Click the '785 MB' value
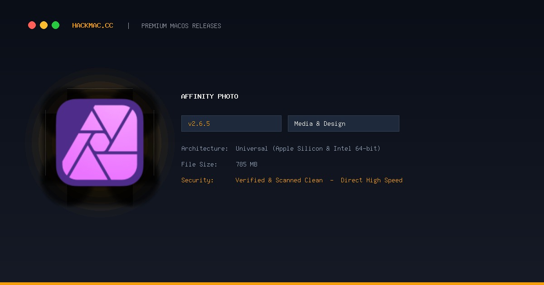The image size is (544, 285). point(247,164)
